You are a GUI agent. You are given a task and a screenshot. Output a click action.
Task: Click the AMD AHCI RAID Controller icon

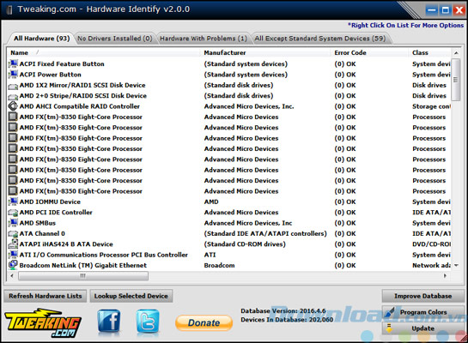(13, 106)
